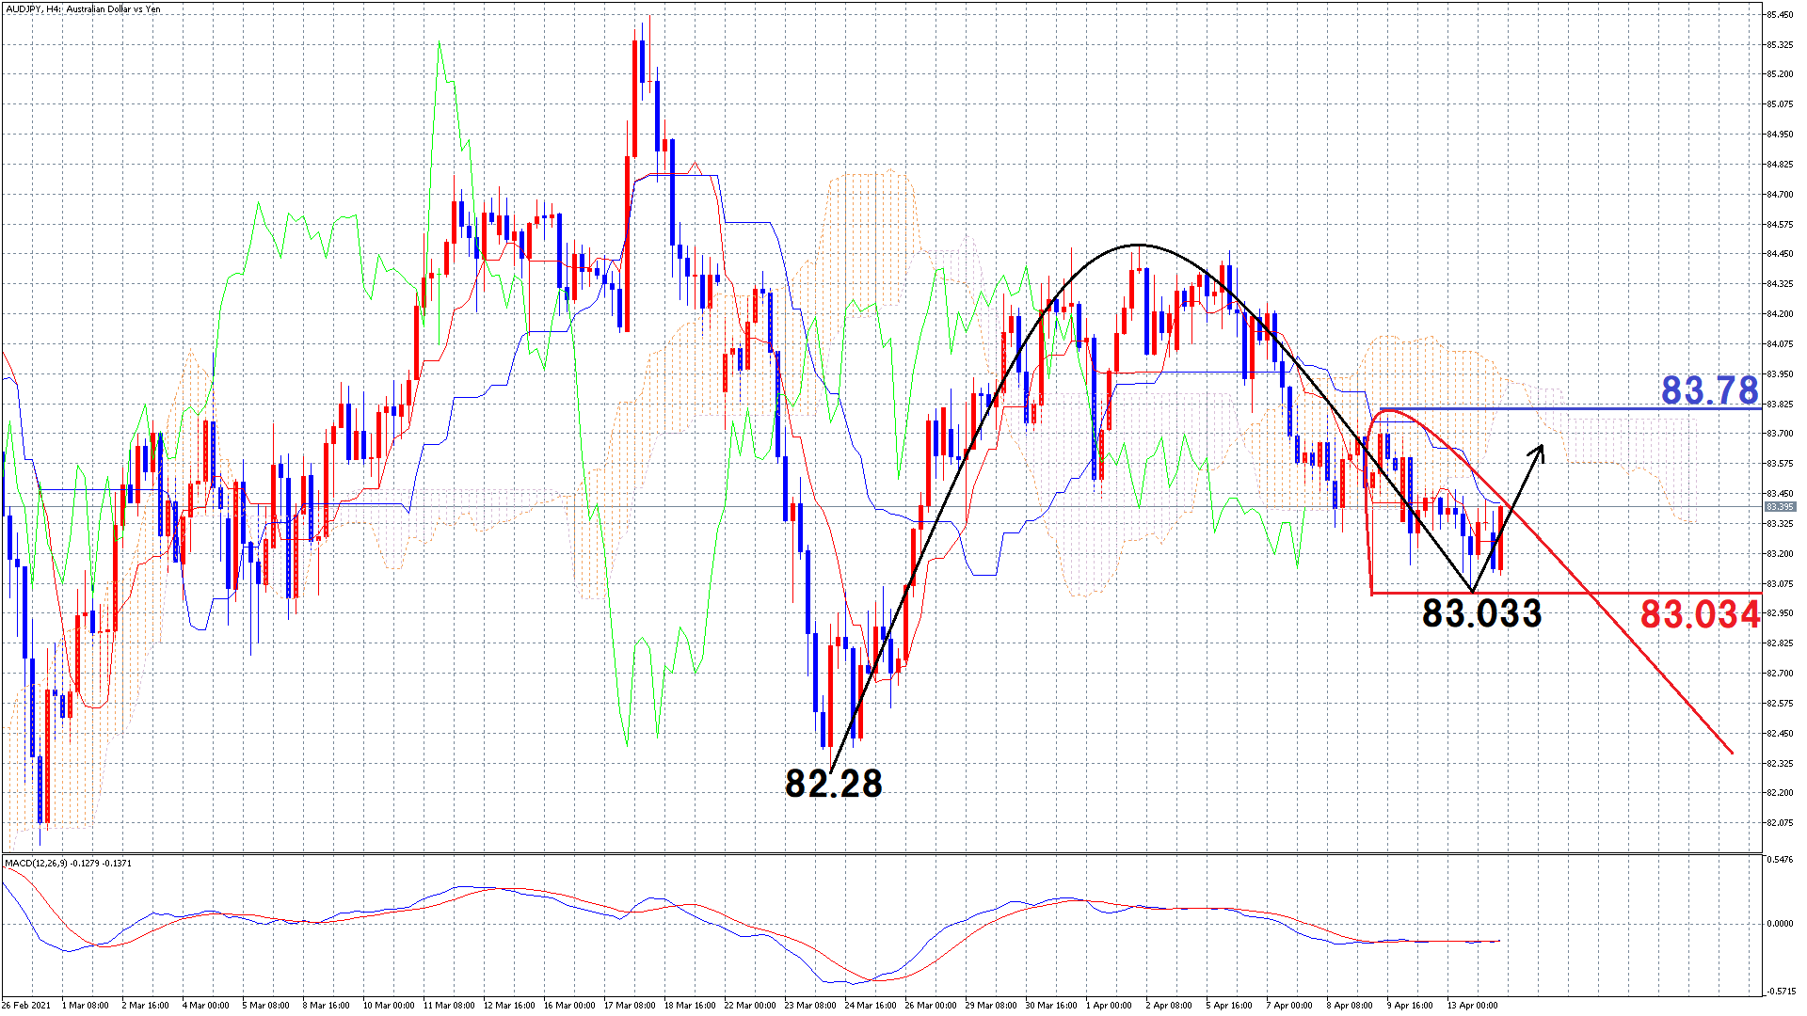This screenshot has height=1016, width=1807.
Task: Click the AUDJPY, H4 chart title
Action: 83,9
